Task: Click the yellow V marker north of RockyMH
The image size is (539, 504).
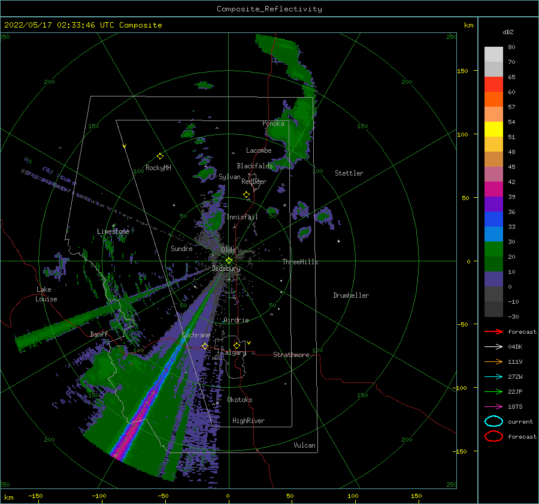Action: (x=125, y=146)
